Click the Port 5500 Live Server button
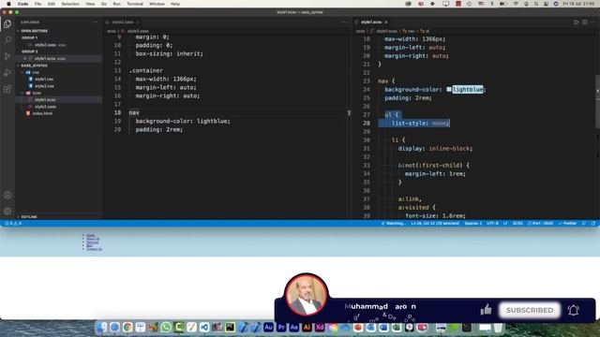The width and height of the screenshot is (600, 337). coord(540,223)
